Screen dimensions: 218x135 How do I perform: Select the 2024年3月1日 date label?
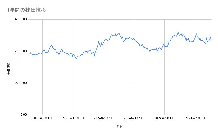pos(134,118)
